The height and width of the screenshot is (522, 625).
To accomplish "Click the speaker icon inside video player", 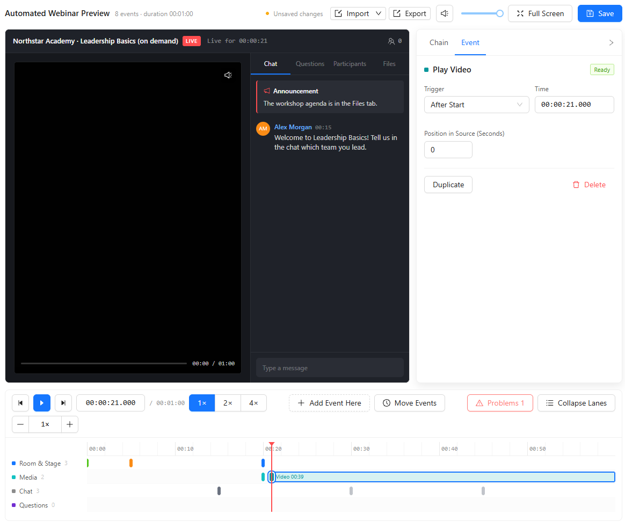I will tap(228, 75).
